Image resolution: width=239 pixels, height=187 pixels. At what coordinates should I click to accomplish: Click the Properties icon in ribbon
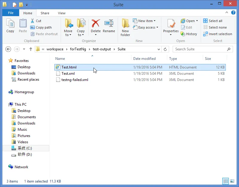pos(171,24)
